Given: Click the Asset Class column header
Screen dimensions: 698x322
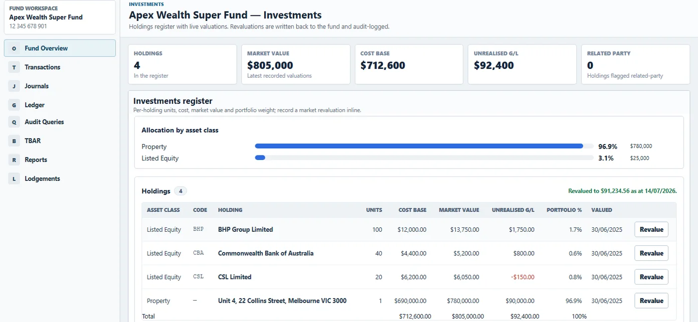Looking at the screenshot, I should [x=163, y=210].
